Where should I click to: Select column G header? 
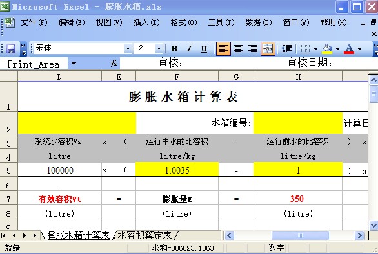click(236, 77)
